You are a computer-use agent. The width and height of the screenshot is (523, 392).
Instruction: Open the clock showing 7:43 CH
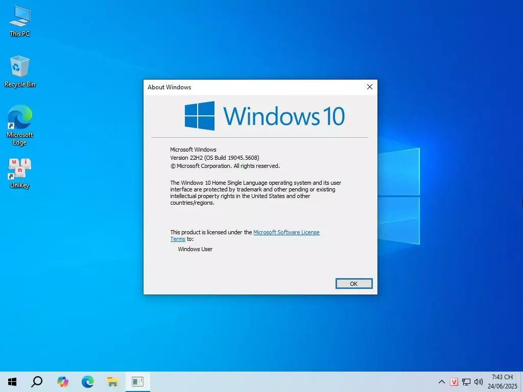click(x=503, y=382)
